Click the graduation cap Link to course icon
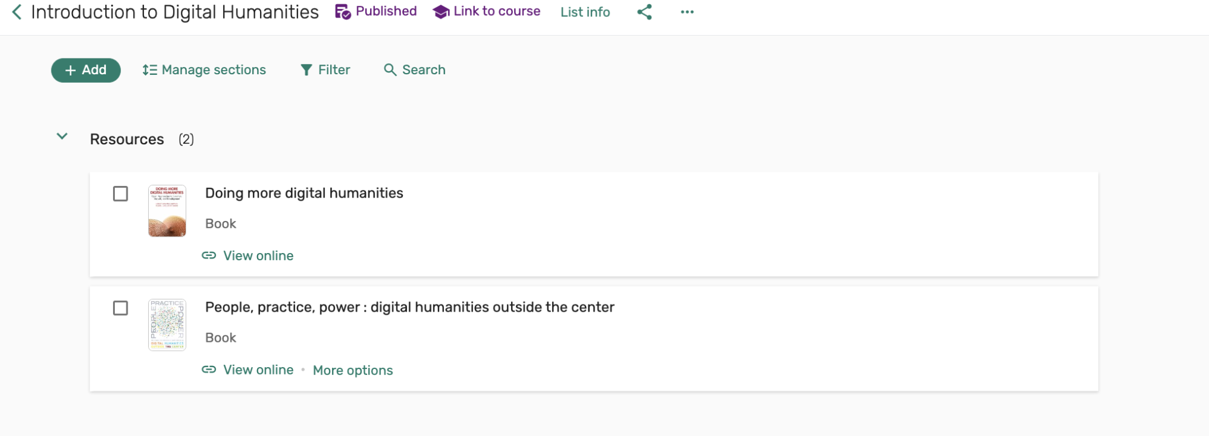Viewport: 1209px width, 436px height. pyautogui.click(x=441, y=12)
